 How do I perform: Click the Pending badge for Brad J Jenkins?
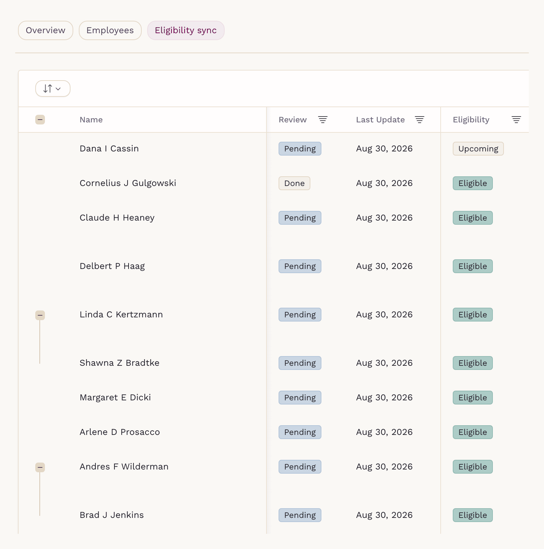coord(300,515)
